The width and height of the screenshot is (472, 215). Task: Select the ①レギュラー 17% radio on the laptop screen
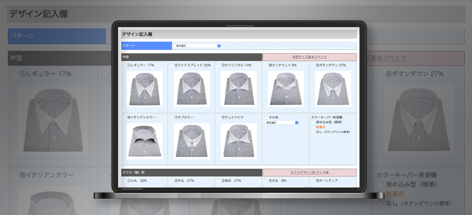point(125,65)
